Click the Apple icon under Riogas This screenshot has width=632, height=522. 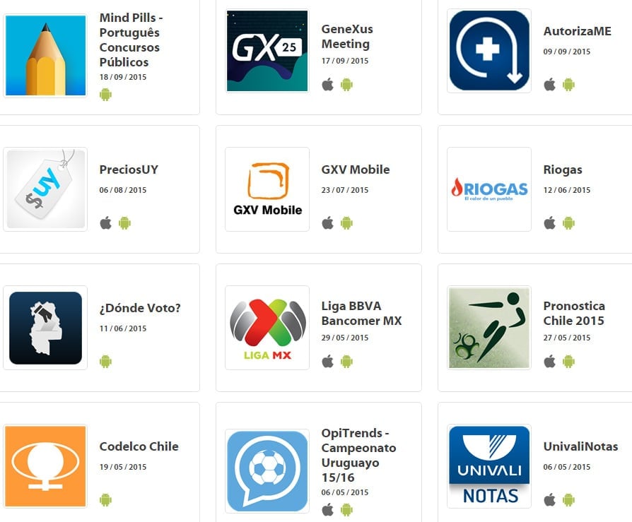pyautogui.click(x=550, y=223)
